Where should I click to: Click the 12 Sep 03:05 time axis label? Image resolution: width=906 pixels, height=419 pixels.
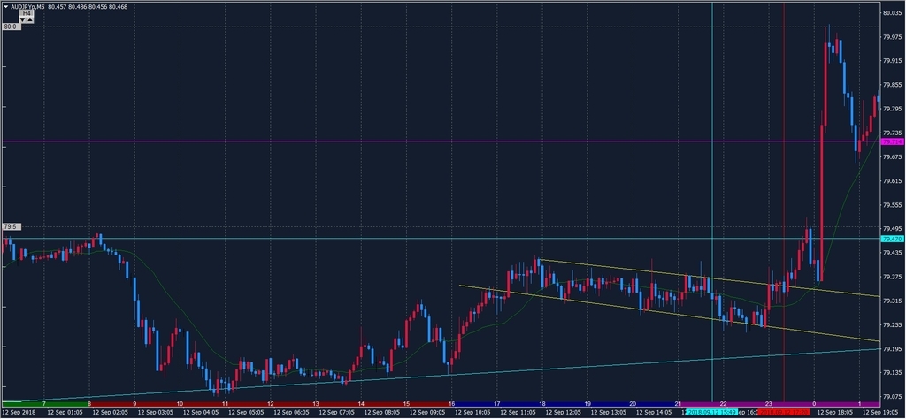[x=156, y=413]
